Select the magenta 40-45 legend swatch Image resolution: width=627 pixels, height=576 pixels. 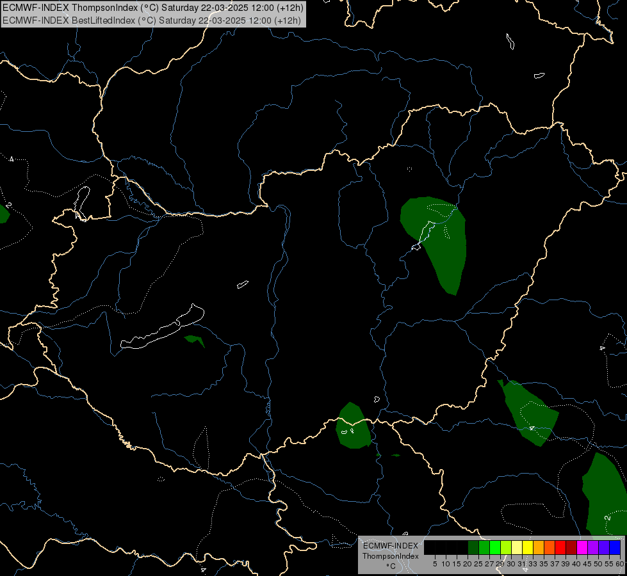click(x=582, y=548)
